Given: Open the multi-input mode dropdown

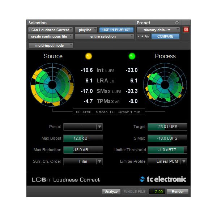Looking at the screenshot, I should coord(51,46).
